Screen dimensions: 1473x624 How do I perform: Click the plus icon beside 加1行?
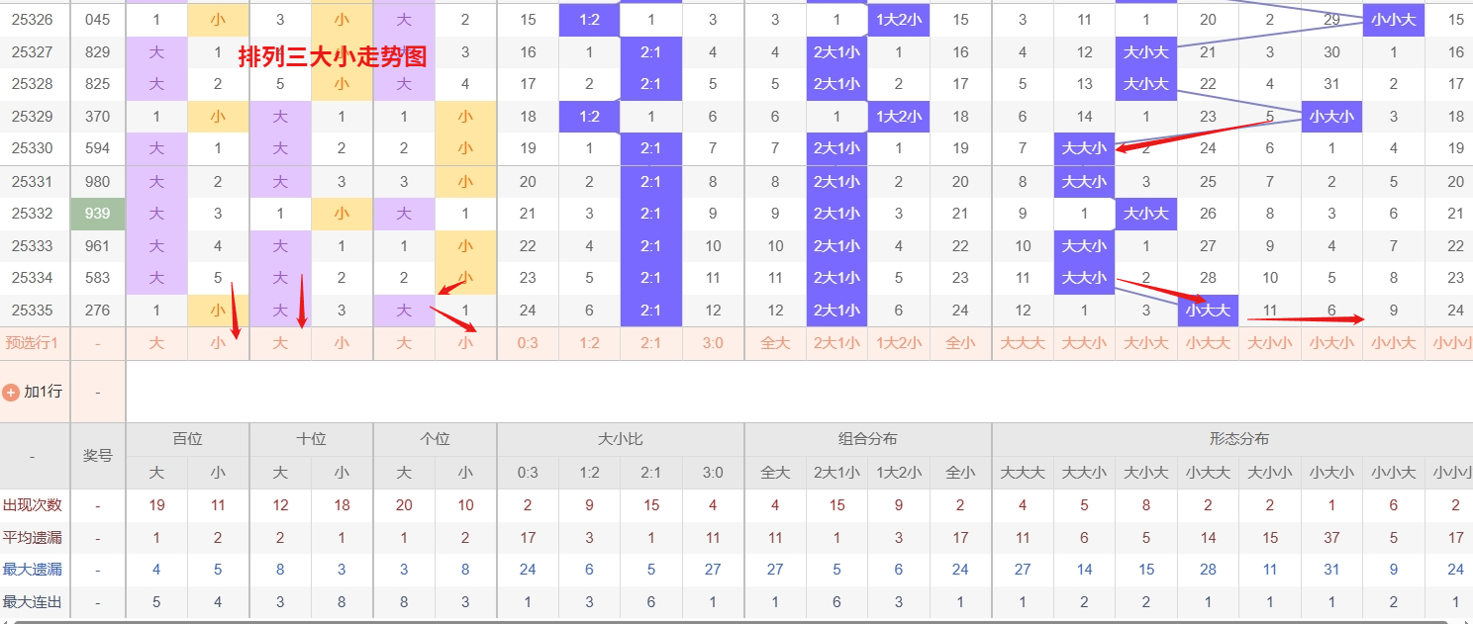pyautogui.click(x=12, y=392)
